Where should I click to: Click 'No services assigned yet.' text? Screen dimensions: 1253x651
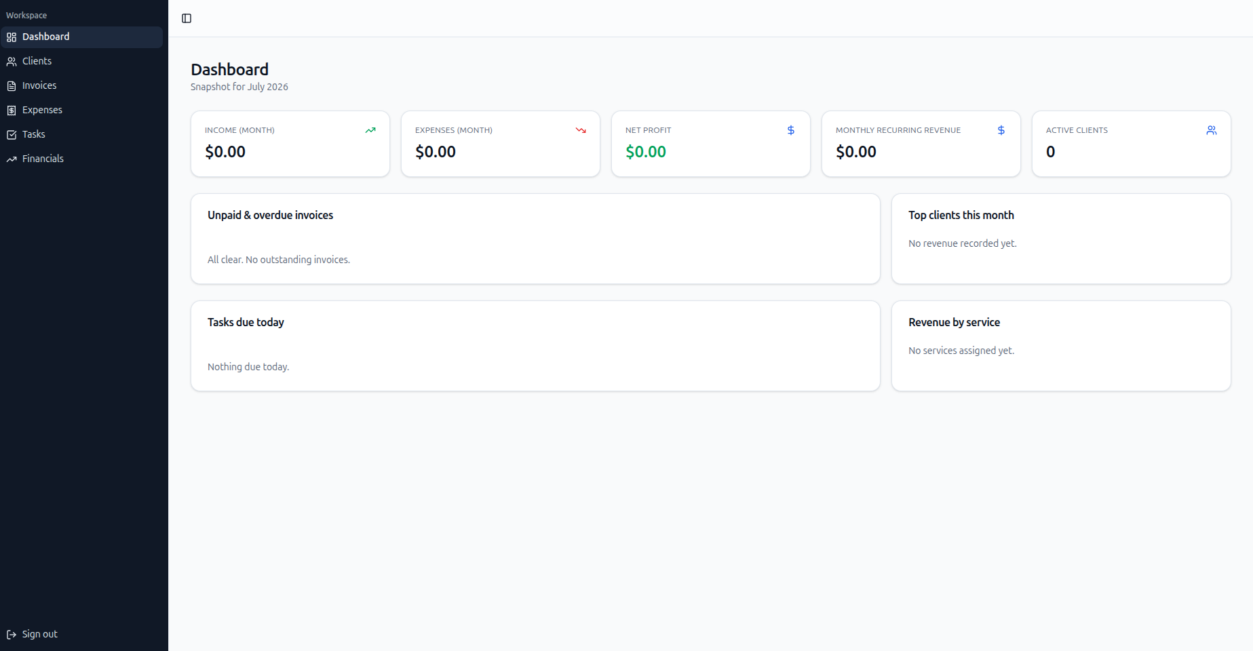coord(961,351)
